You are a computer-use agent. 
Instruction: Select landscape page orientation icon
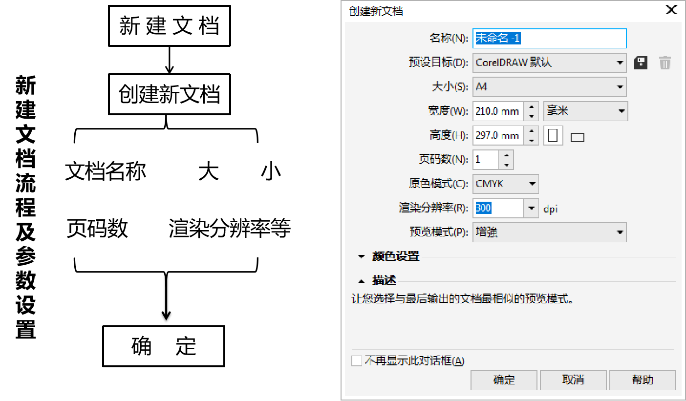[x=578, y=137]
